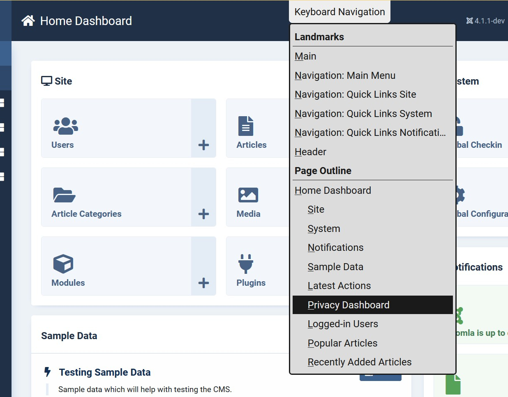Click the Home Dashboard house icon
The width and height of the screenshot is (508, 397).
tap(28, 21)
